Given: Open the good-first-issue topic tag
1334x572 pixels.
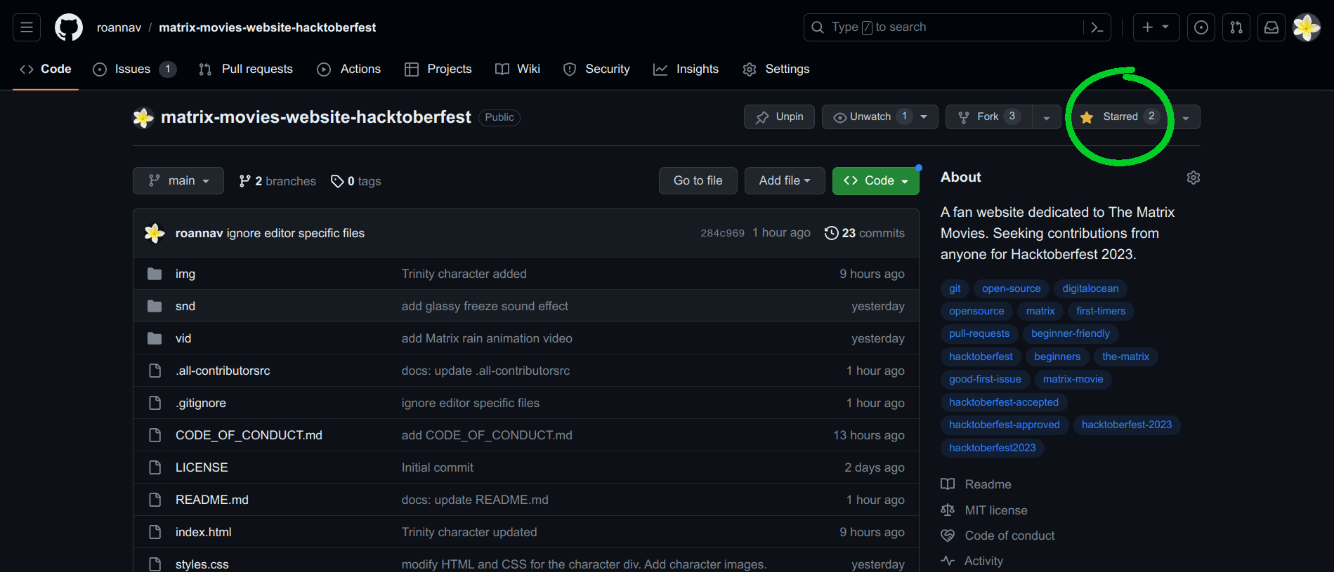Looking at the screenshot, I should coord(985,379).
